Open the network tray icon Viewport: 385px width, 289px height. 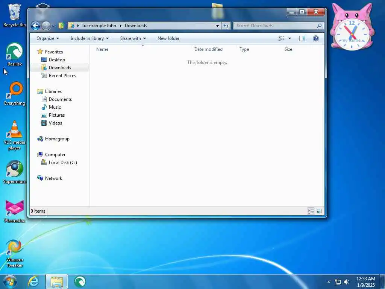coord(338,282)
